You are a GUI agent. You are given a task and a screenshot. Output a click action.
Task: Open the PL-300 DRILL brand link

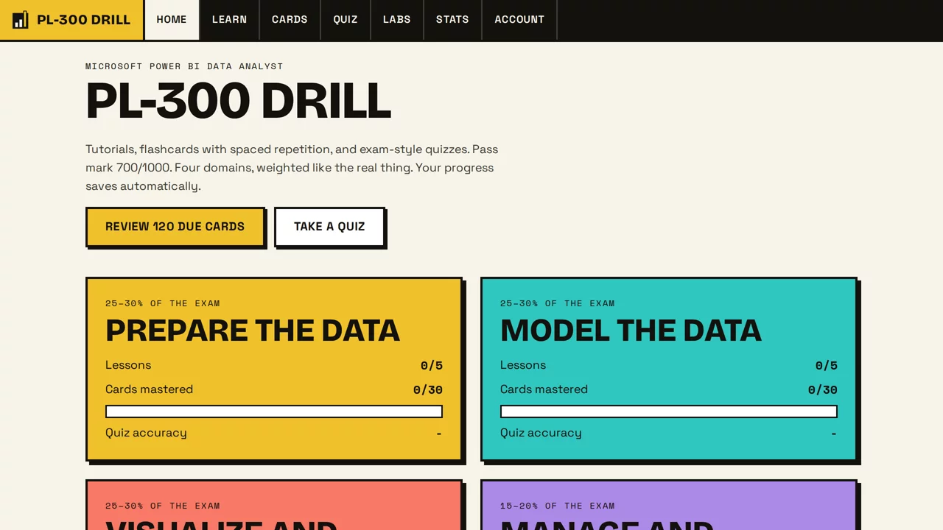point(71,20)
